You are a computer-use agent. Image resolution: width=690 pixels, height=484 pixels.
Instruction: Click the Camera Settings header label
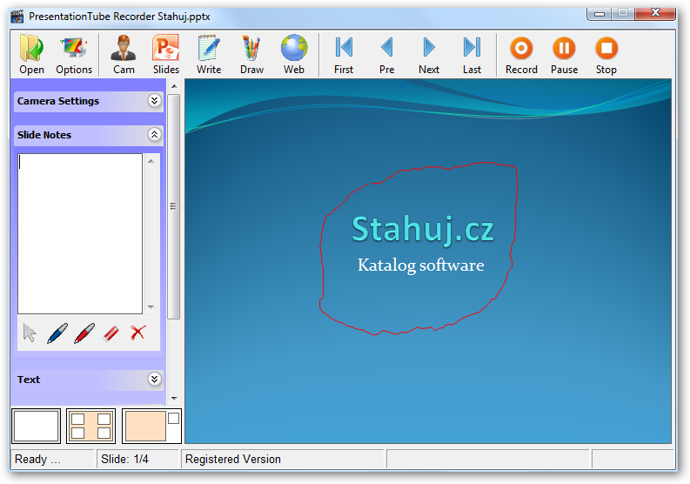click(58, 101)
